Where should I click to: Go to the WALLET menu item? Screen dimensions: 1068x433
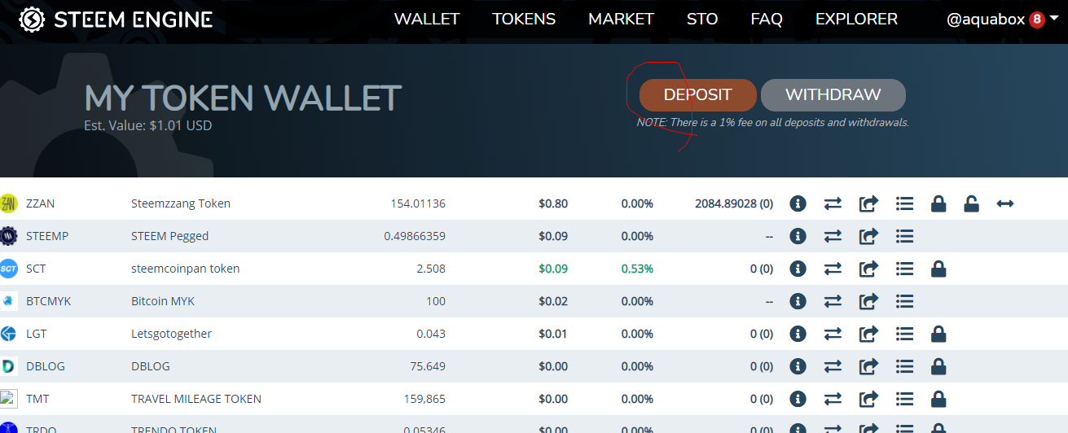[x=427, y=19]
